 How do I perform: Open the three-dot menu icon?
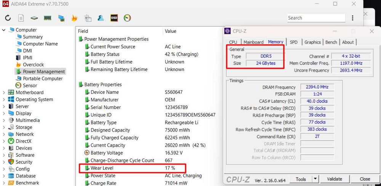(352, 18)
